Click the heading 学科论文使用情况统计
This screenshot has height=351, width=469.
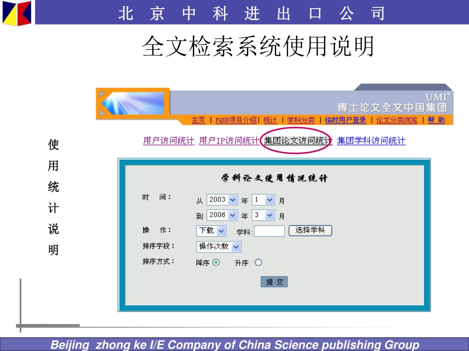274,178
